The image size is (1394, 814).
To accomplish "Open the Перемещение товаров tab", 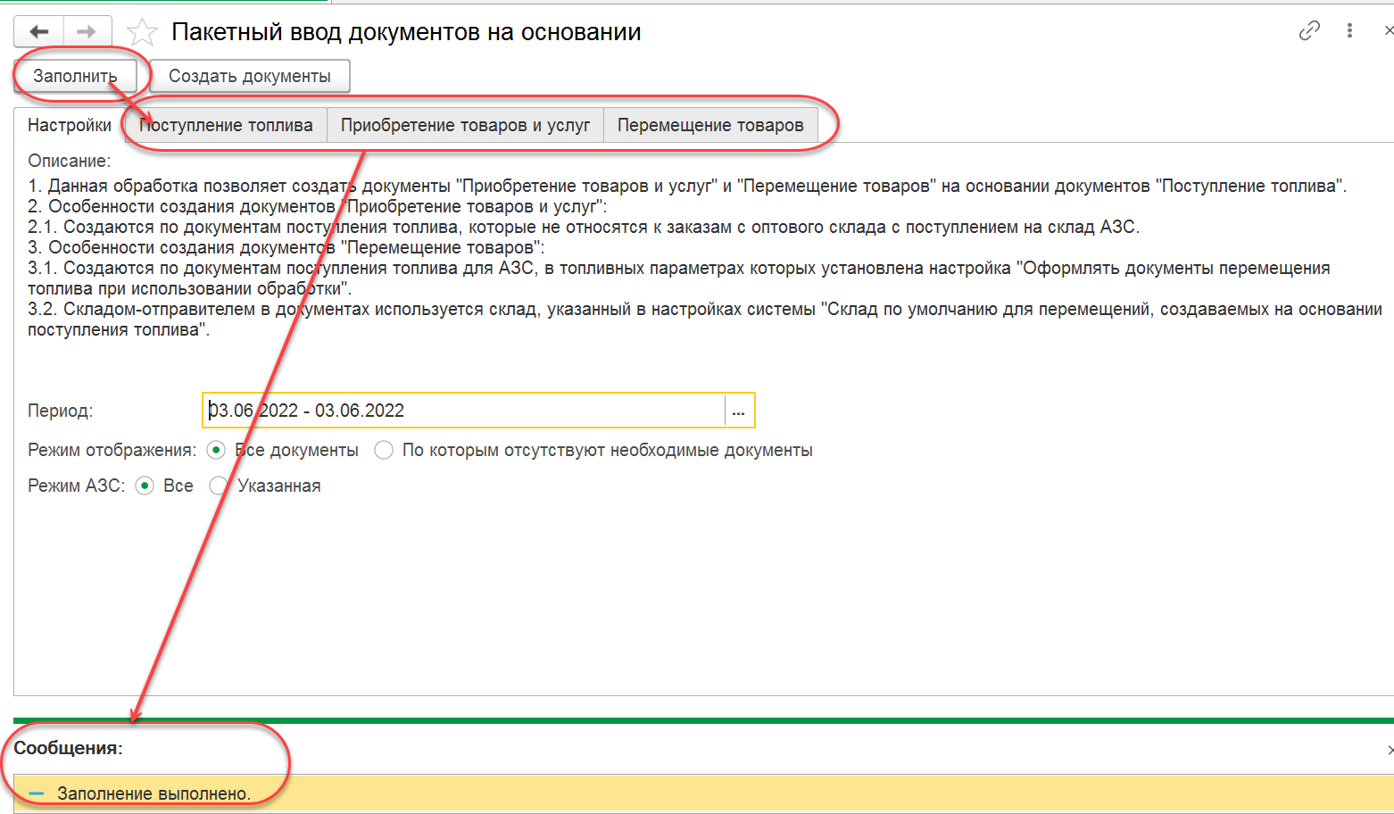I will (710, 125).
